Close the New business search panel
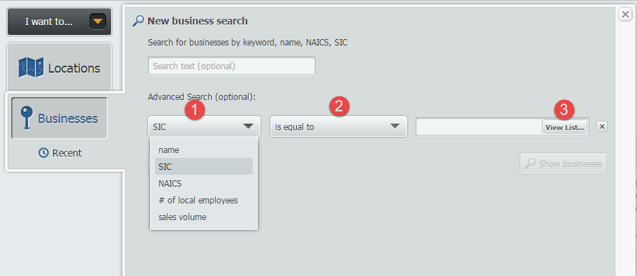This screenshot has width=637, height=276. point(624,15)
